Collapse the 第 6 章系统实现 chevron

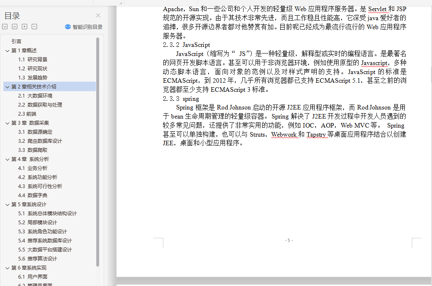click(x=7, y=268)
